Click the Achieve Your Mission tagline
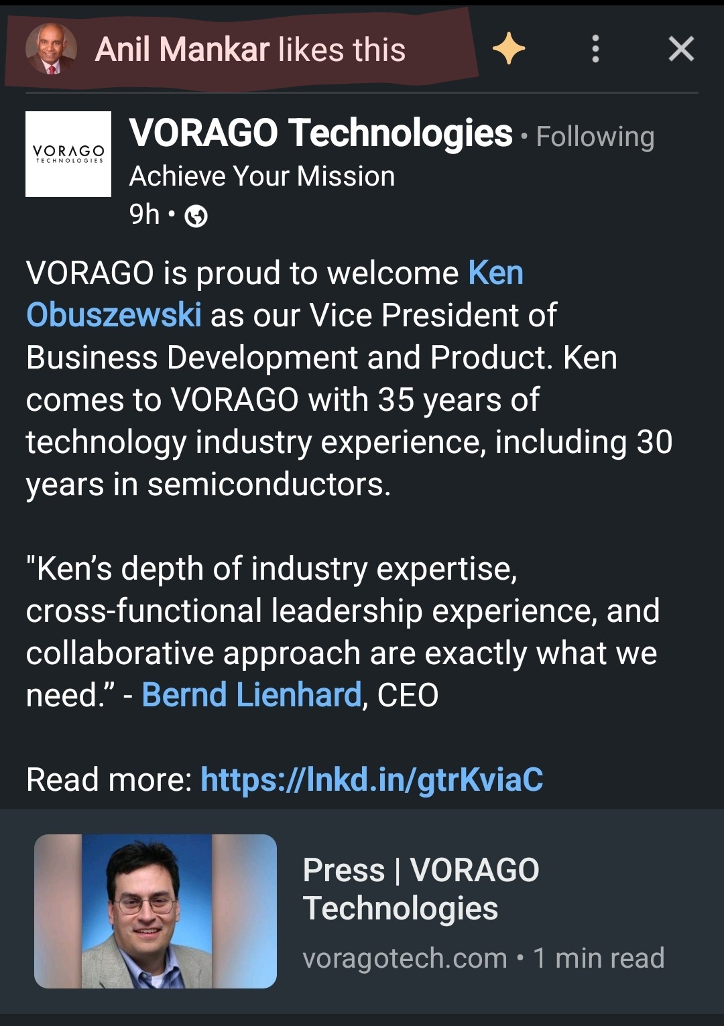The width and height of the screenshot is (724, 1026). pyautogui.click(x=261, y=176)
